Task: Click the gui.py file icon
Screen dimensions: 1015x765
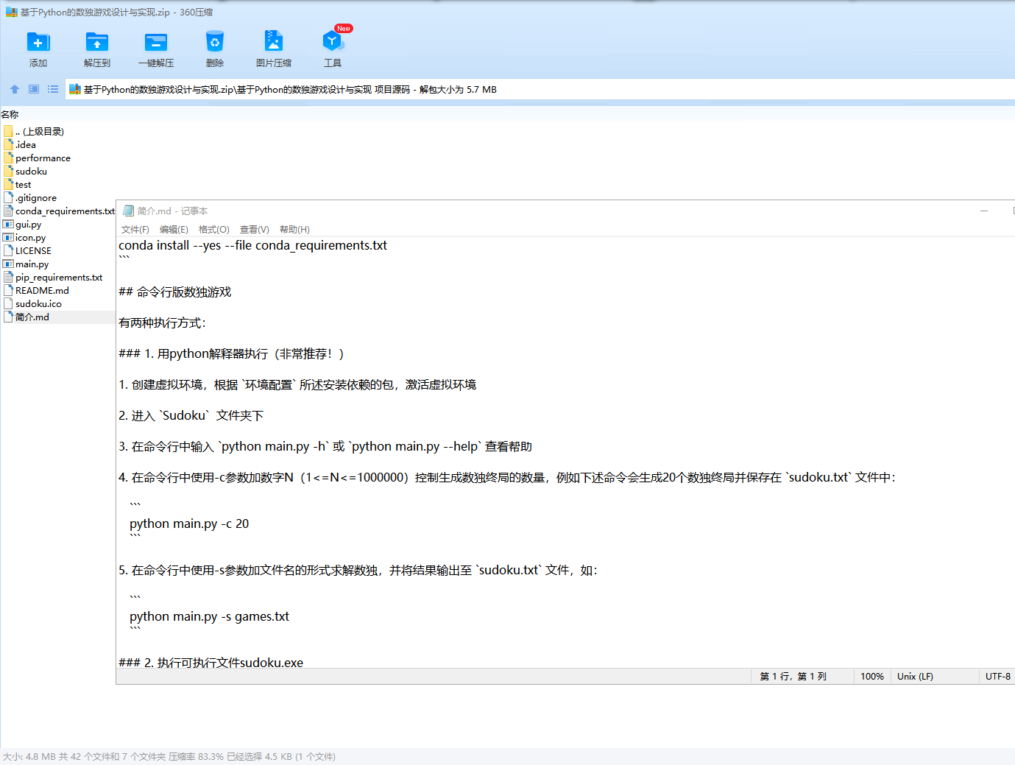Action: tap(9, 224)
